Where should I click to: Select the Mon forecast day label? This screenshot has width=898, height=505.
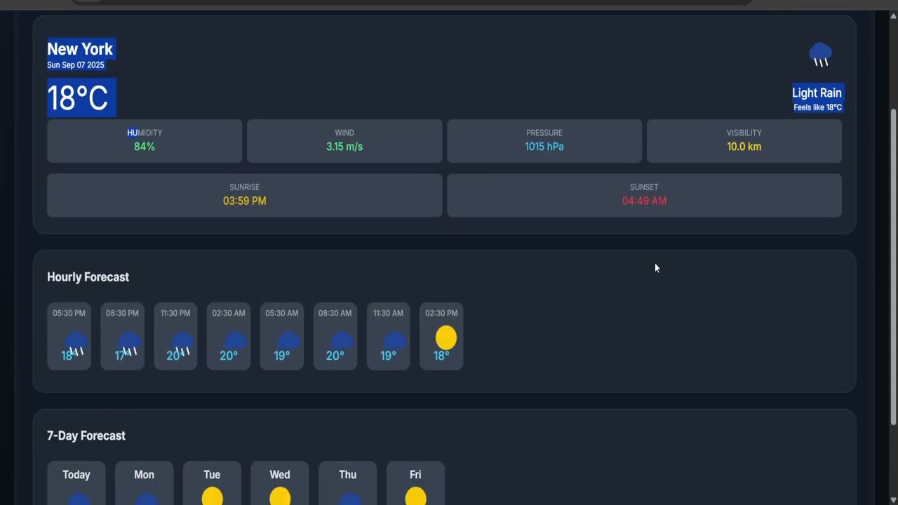tap(144, 475)
